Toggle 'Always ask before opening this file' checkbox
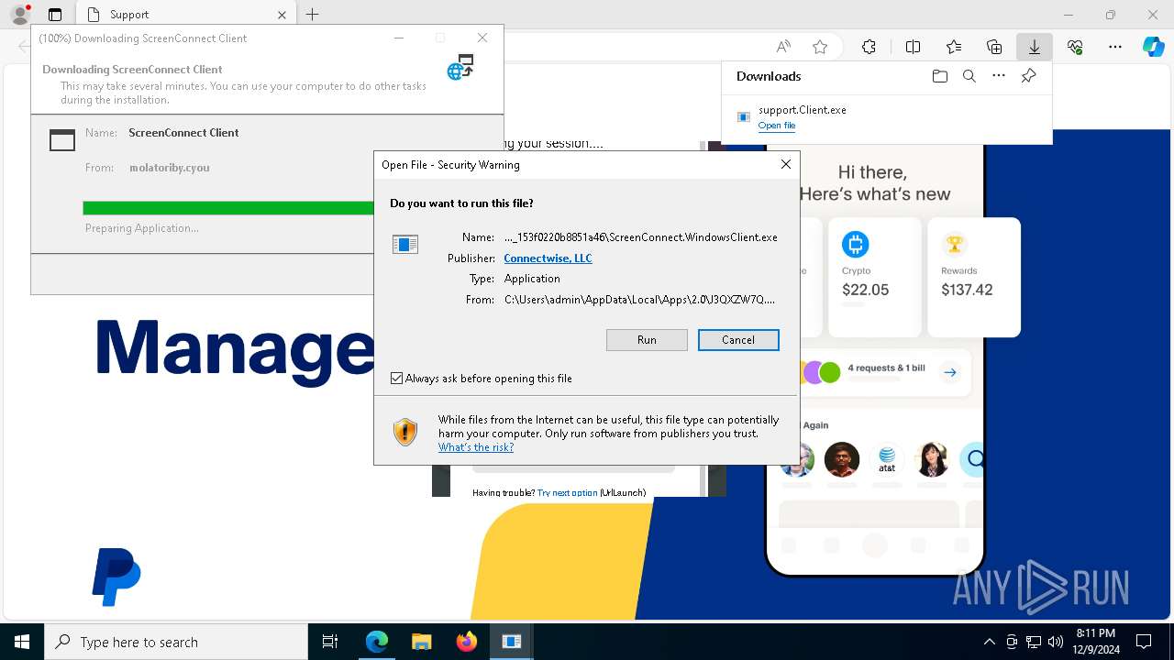 [396, 379]
